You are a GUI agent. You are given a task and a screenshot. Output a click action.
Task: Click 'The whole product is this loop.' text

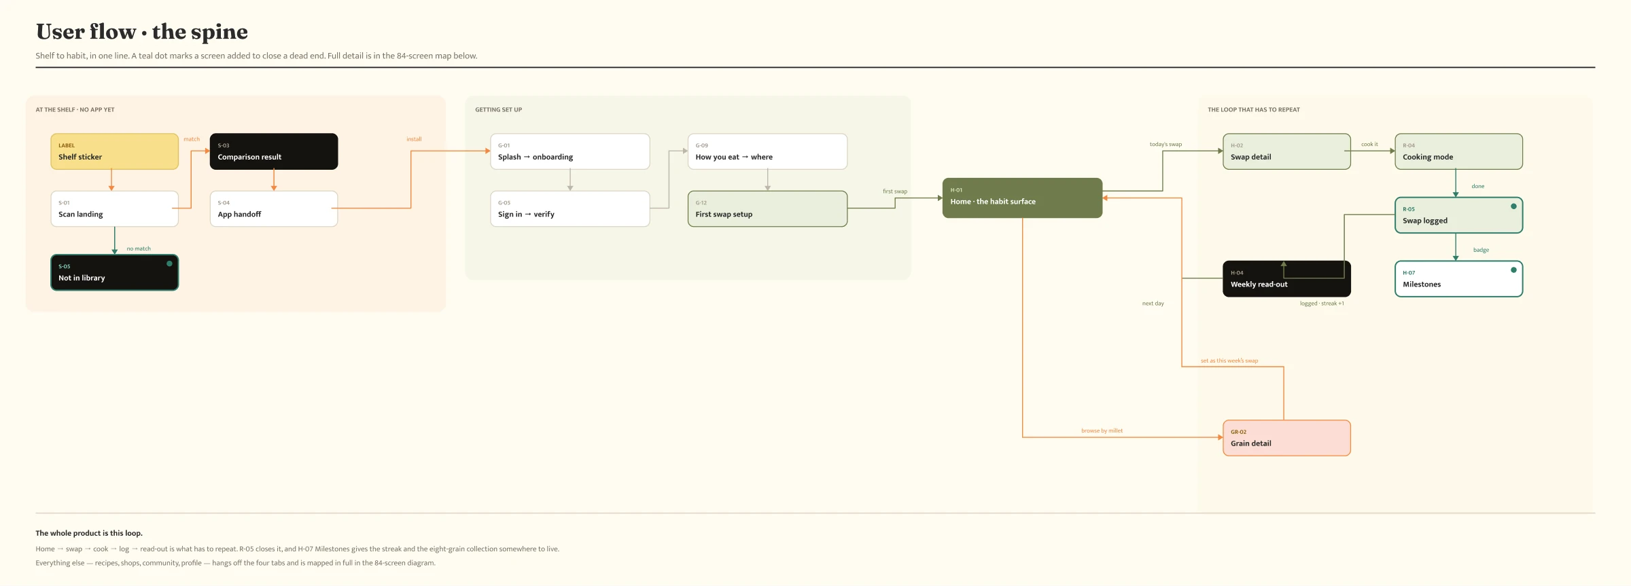(x=89, y=533)
